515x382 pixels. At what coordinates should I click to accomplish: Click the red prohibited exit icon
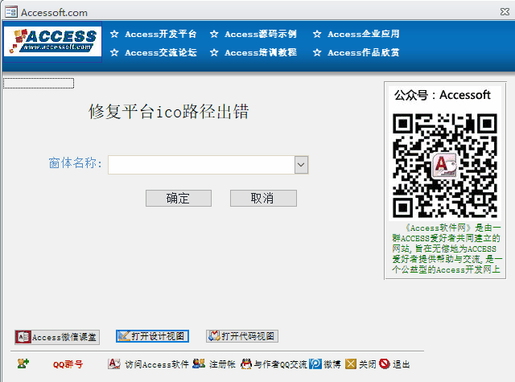385,364
